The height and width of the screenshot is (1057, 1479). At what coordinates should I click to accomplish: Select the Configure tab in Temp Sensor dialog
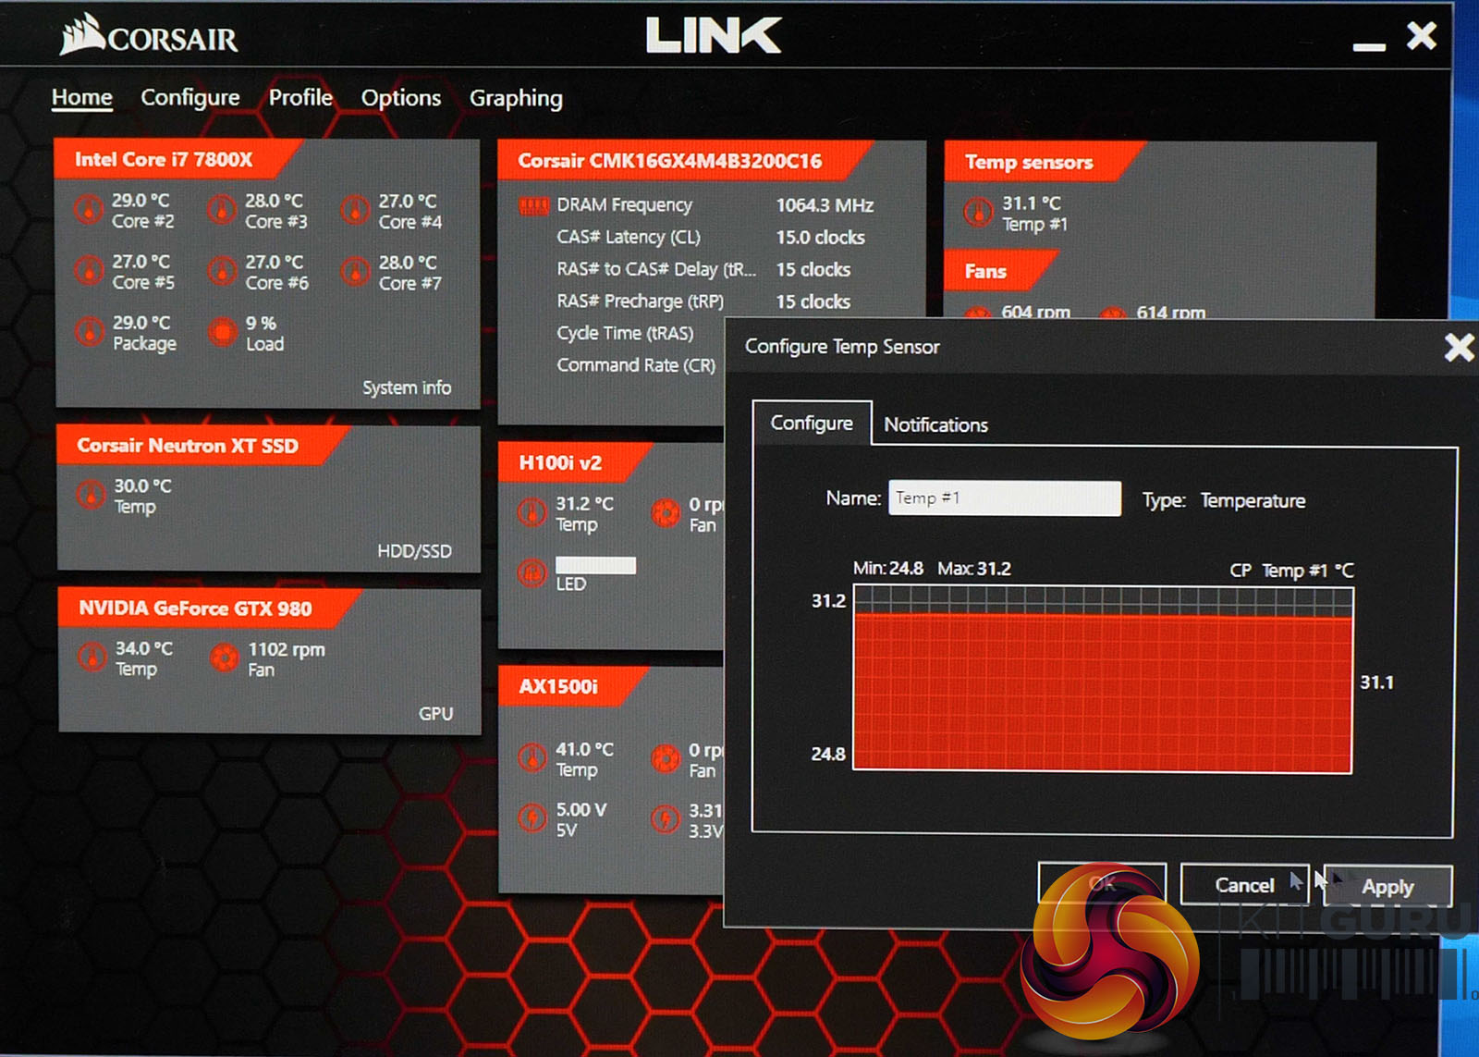tap(812, 423)
